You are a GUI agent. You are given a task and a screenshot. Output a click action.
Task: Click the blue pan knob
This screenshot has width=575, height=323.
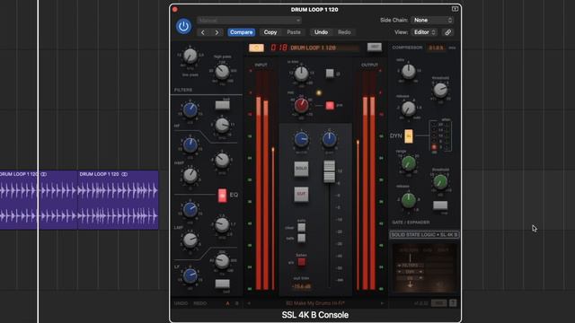tap(329, 139)
